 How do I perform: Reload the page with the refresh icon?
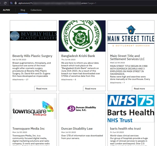[5, 3]
